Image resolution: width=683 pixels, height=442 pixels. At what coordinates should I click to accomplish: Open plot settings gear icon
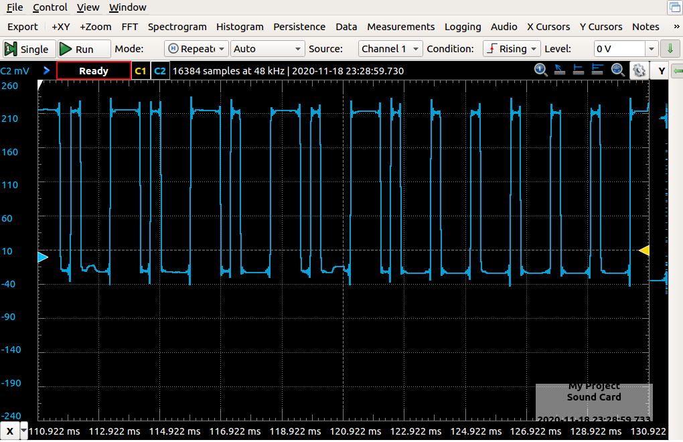click(639, 70)
